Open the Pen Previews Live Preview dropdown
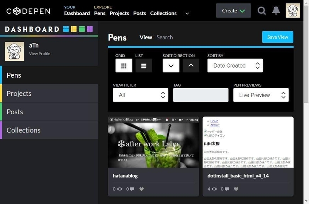This screenshot has width=309, height=204. 261,95
